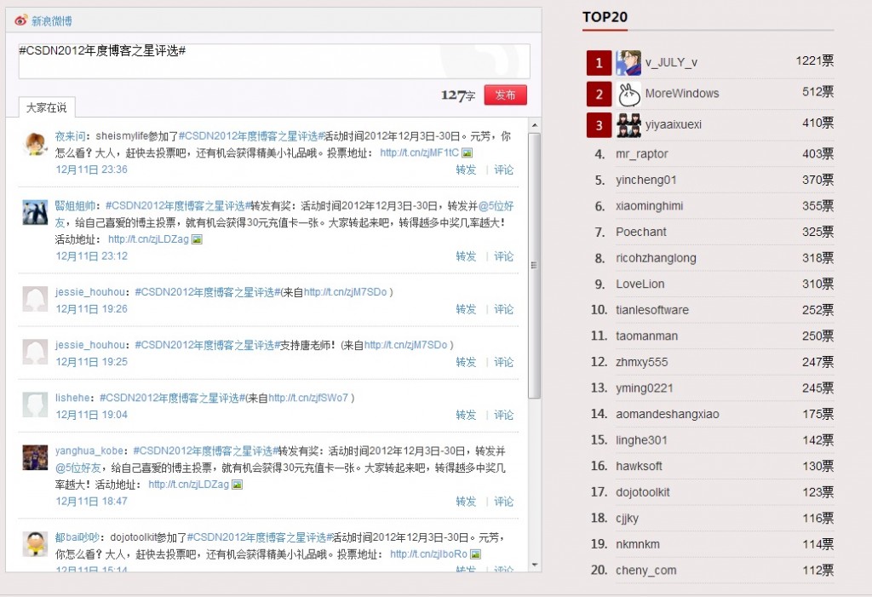
Task: Open mr_raptor profile in TOP20 list
Action: (642, 154)
